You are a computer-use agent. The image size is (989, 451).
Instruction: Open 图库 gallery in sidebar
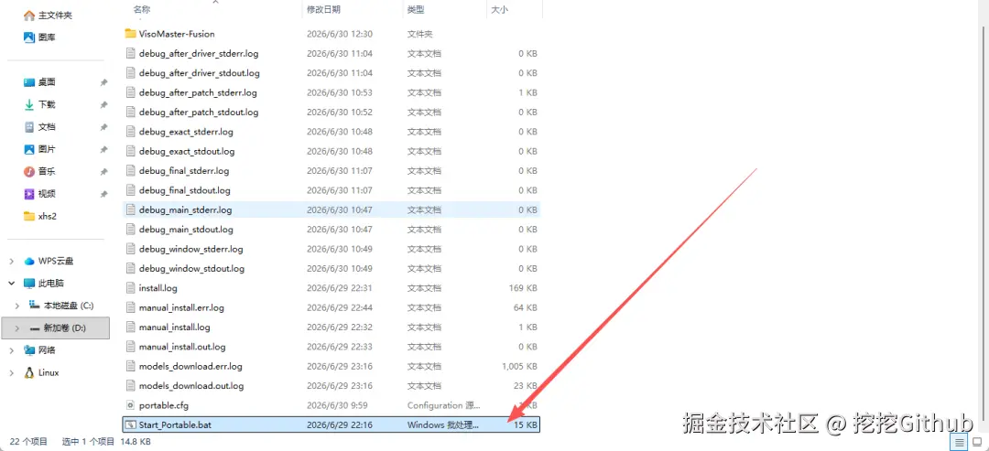pos(39,38)
